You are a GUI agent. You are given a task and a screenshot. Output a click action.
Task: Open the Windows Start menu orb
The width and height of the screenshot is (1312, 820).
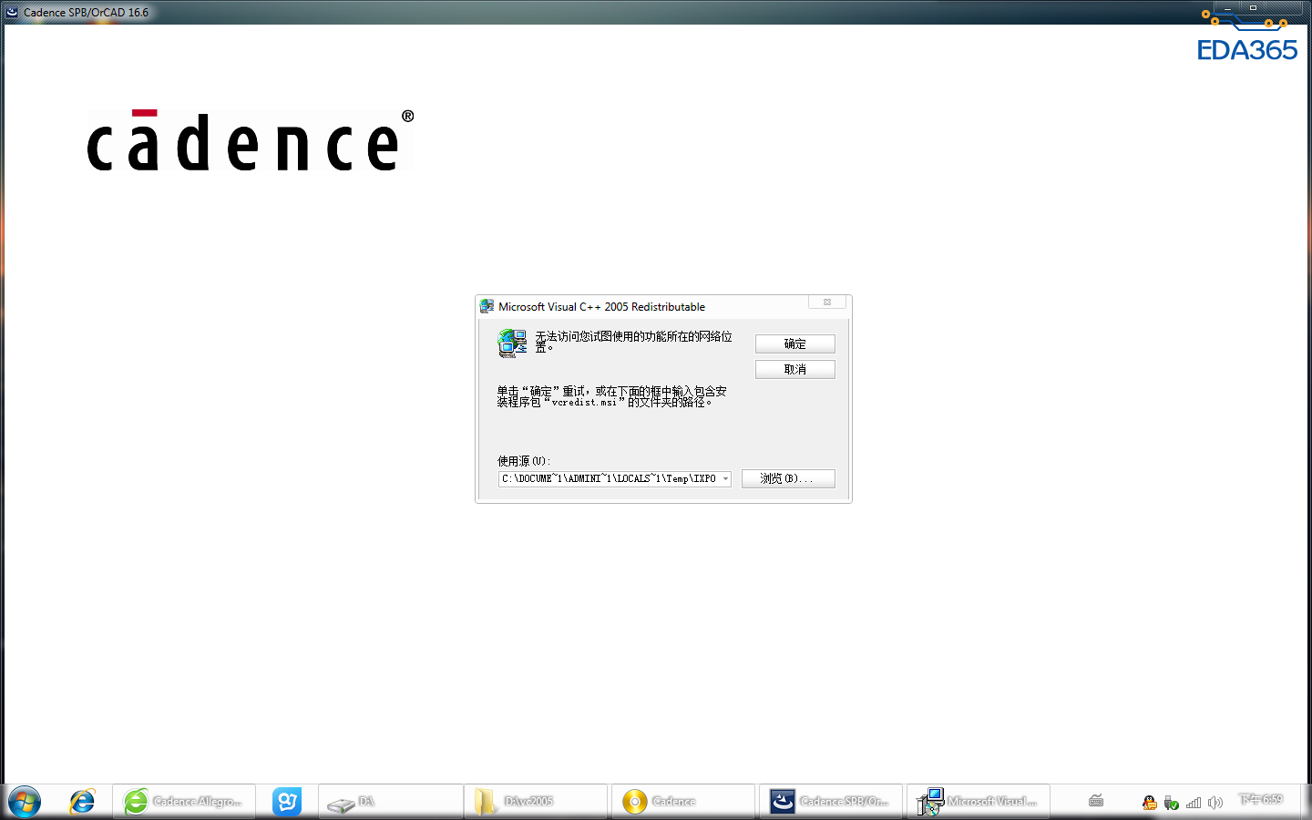pyautogui.click(x=25, y=802)
